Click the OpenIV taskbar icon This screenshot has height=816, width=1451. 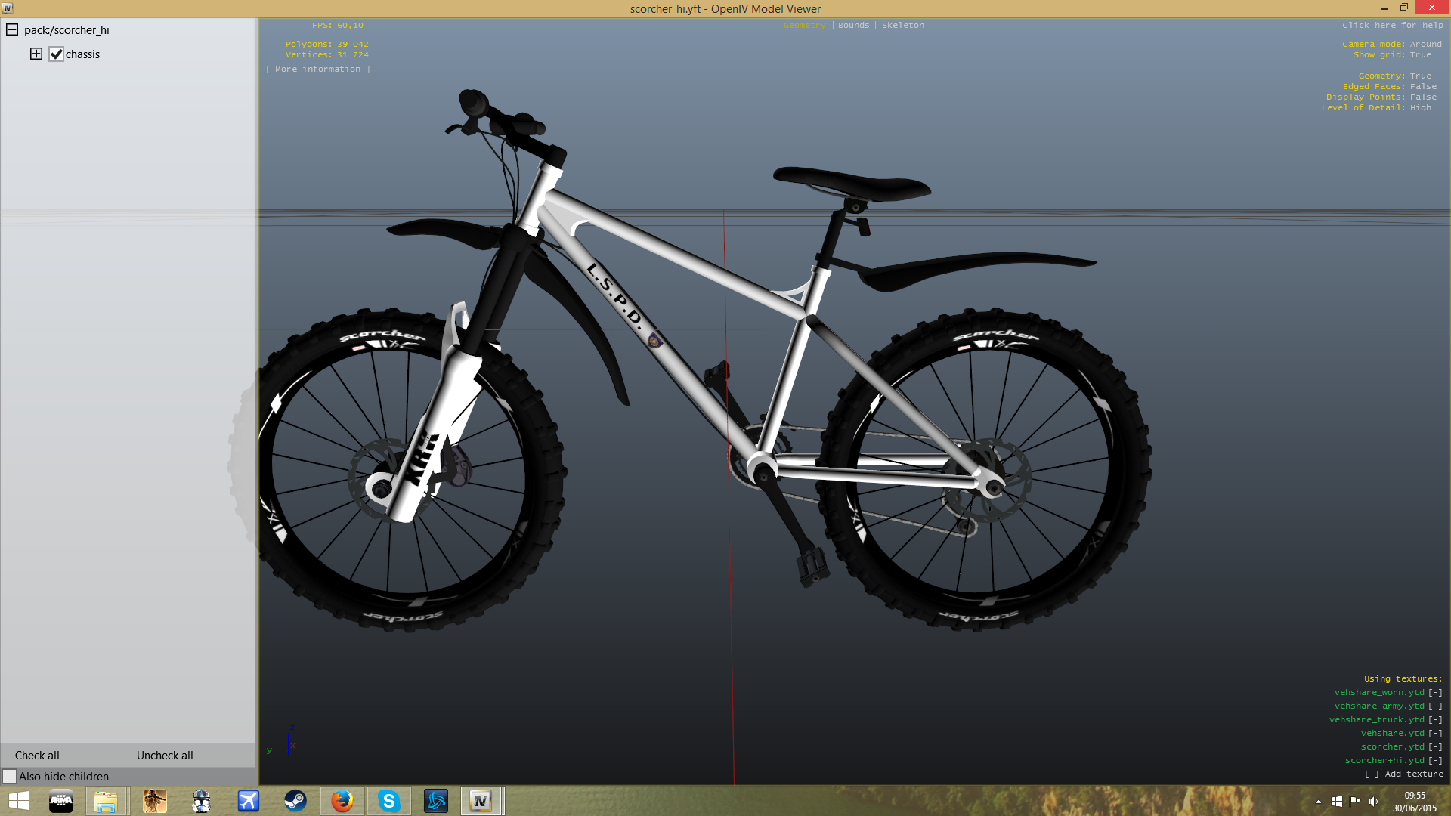click(x=481, y=800)
